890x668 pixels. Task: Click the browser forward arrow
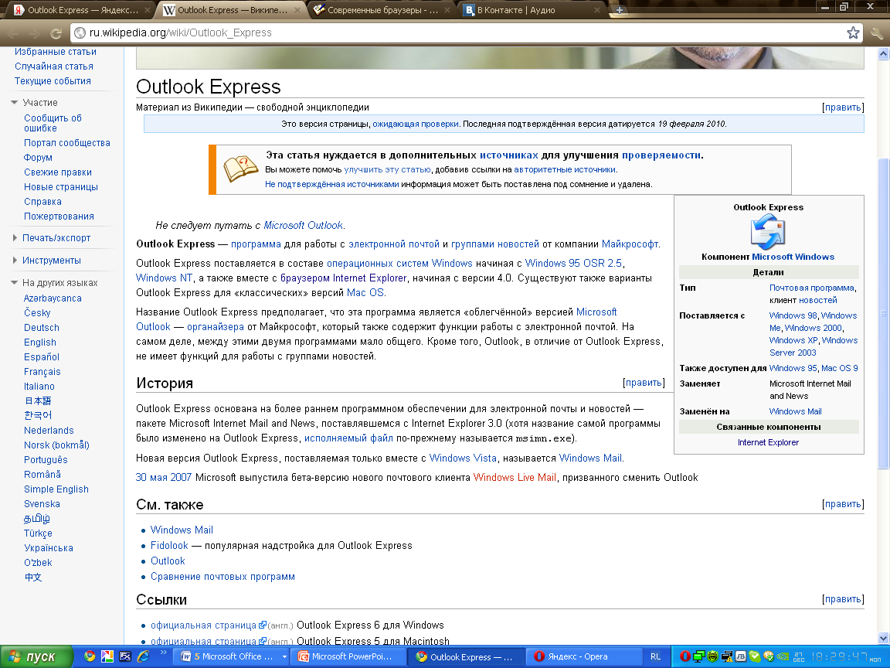click(x=34, y=33)
